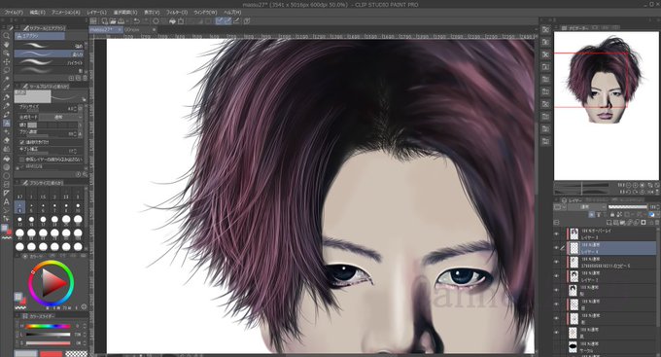
Task: Open the blend mode dropdown in Tool Property
Action: [x=61, y=117]
